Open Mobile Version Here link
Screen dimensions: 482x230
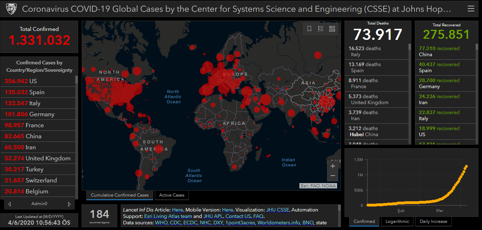pos(228,210)
